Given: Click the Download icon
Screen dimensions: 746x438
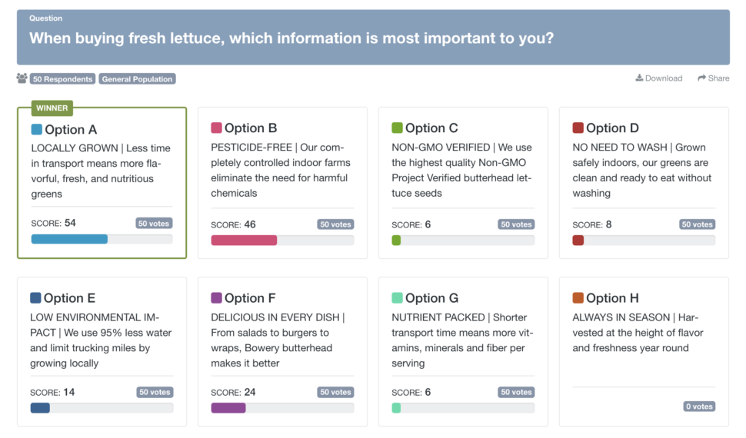Looking at the screenshot, I should coord(639,78).
